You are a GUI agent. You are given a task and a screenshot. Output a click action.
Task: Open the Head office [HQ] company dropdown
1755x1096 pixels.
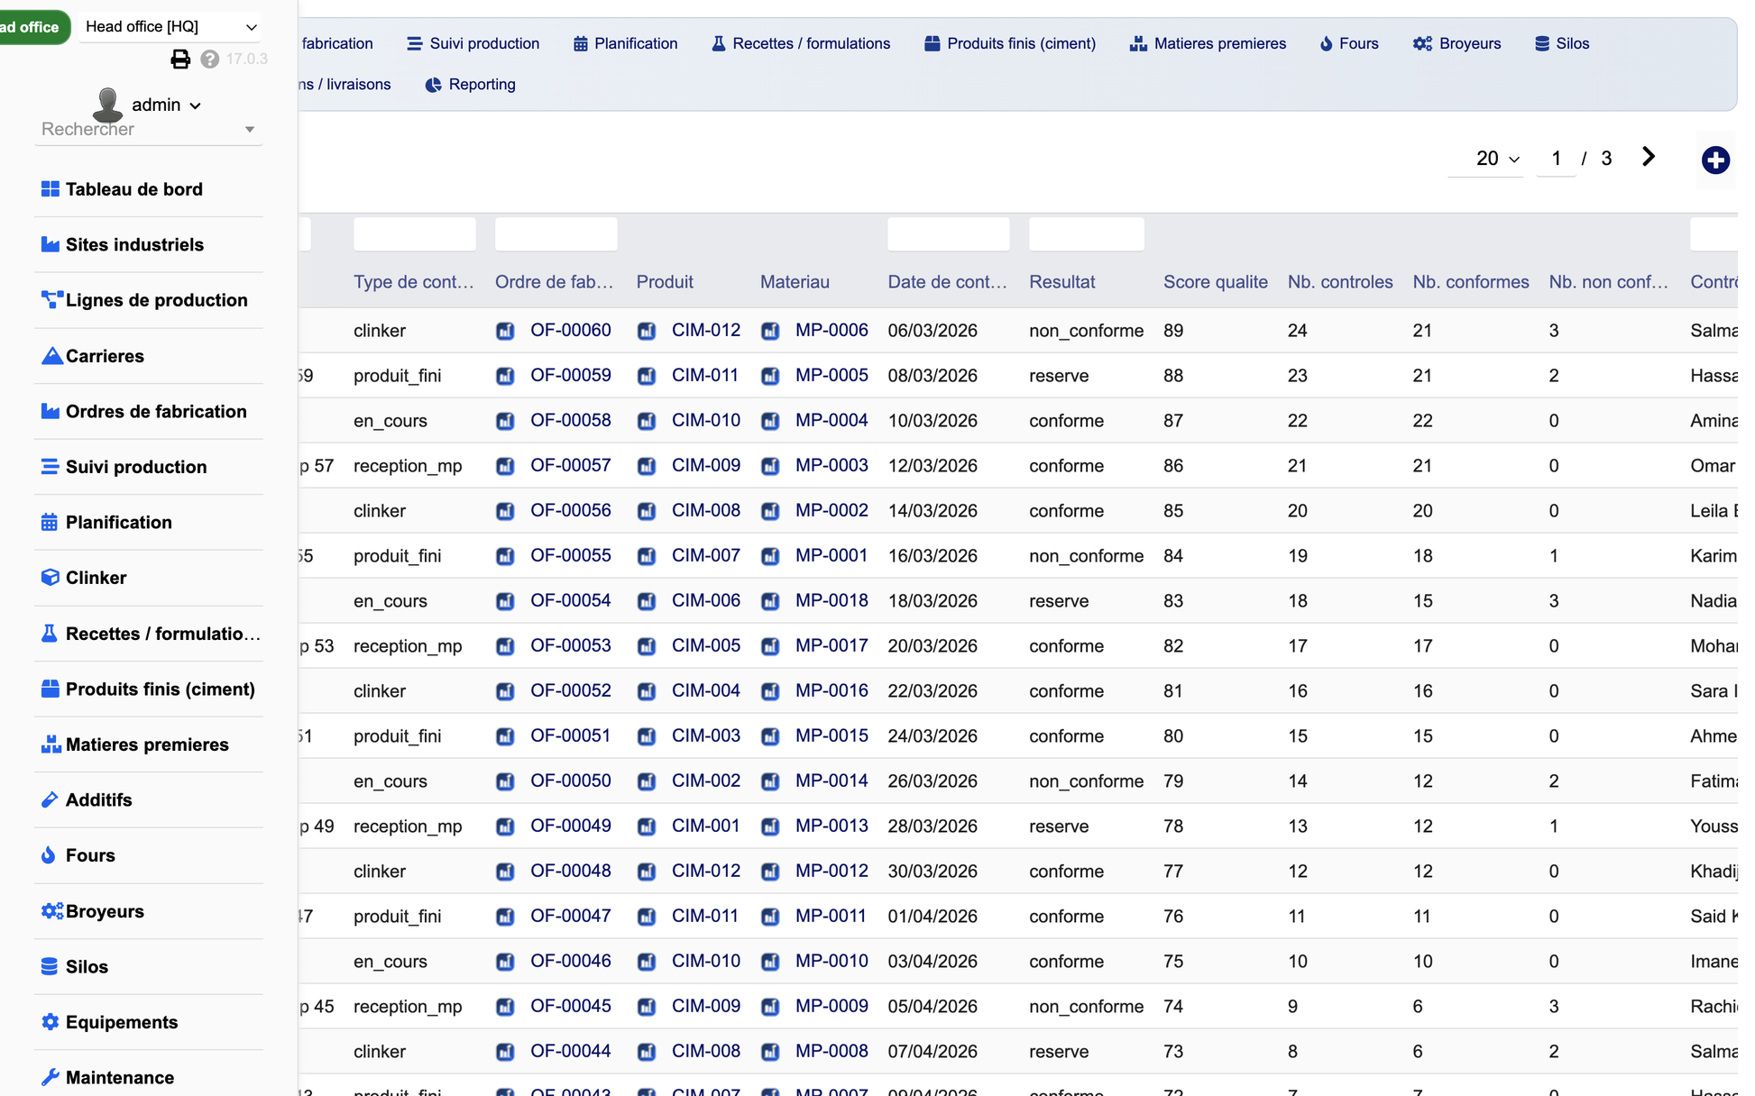(x=170, y=27)
